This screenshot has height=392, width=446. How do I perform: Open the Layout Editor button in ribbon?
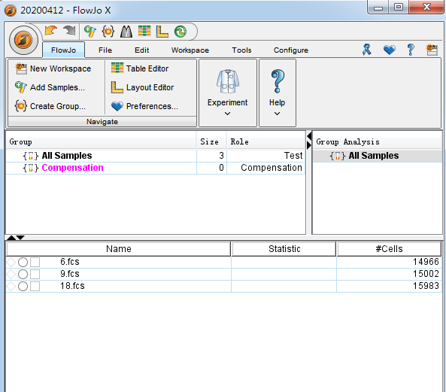pos(142,87)
